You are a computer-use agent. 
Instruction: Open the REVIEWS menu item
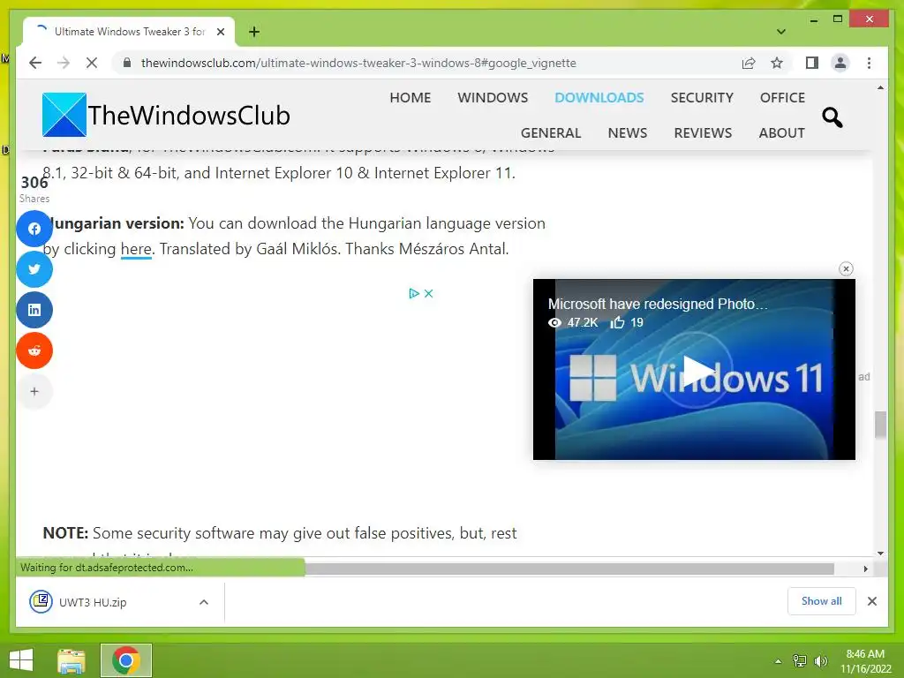(703, 132)
